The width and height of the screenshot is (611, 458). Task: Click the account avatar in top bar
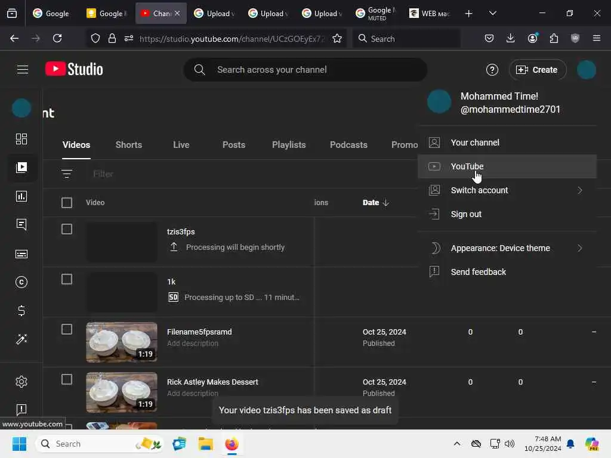click(x=586, y=70)
